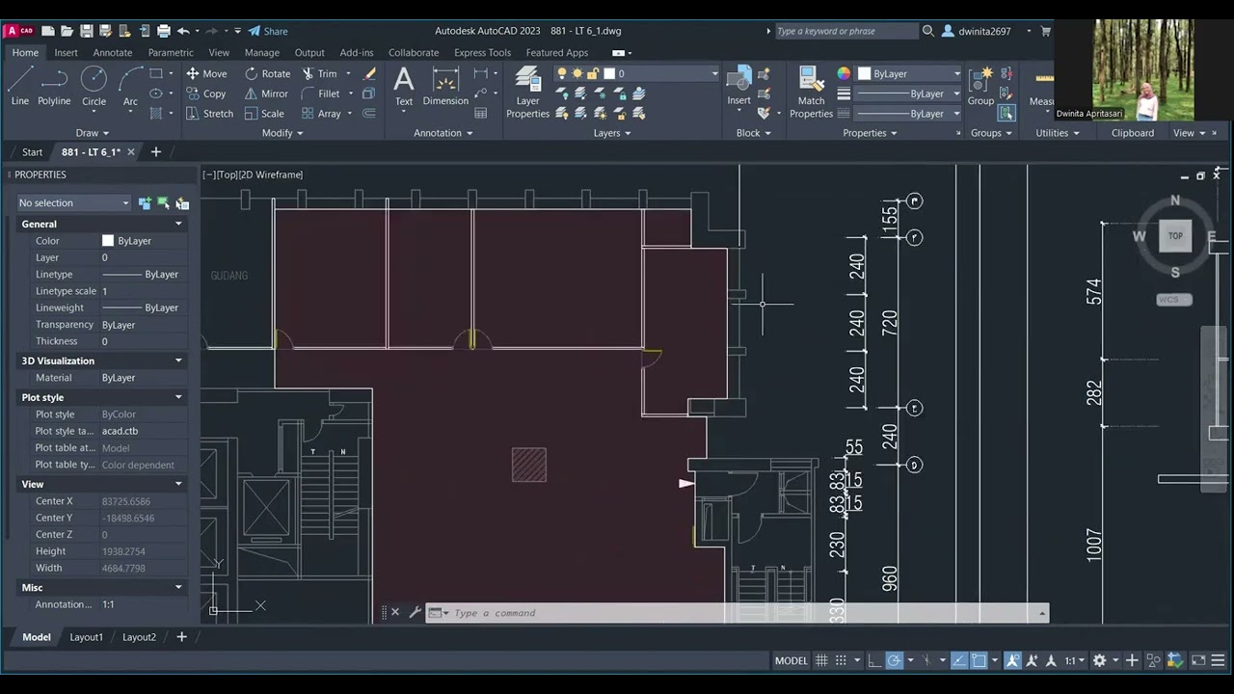Switch to the Start file tab

point(32,152)
